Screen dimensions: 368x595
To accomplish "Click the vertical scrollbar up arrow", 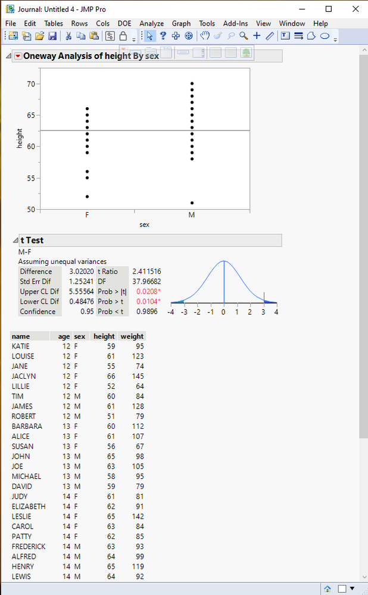I will [364, 49].
